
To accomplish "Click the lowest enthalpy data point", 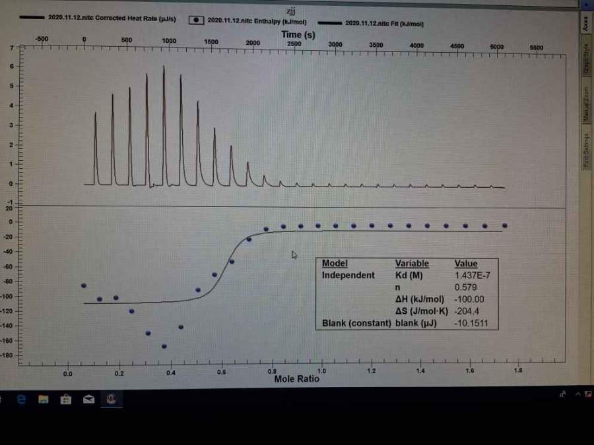I will coord(164,346).
